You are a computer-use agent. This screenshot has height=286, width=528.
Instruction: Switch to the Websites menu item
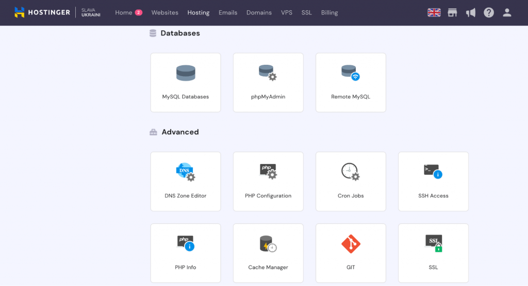164,12
